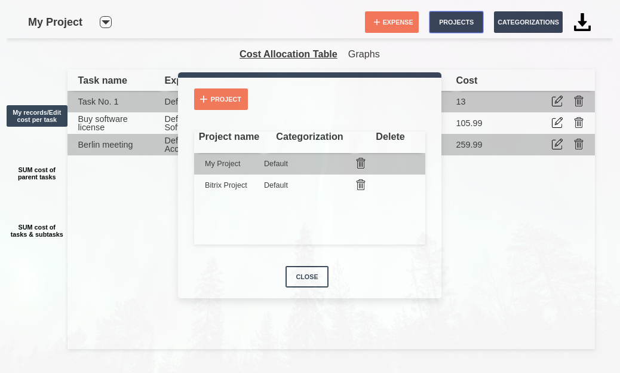Open the My Project dropdown arrow
The image size is (620, 373).
106,22
